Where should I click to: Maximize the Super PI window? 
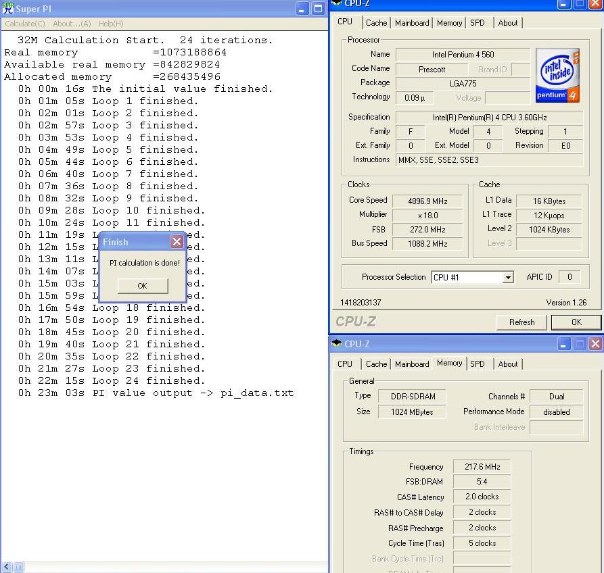(318, 9)
